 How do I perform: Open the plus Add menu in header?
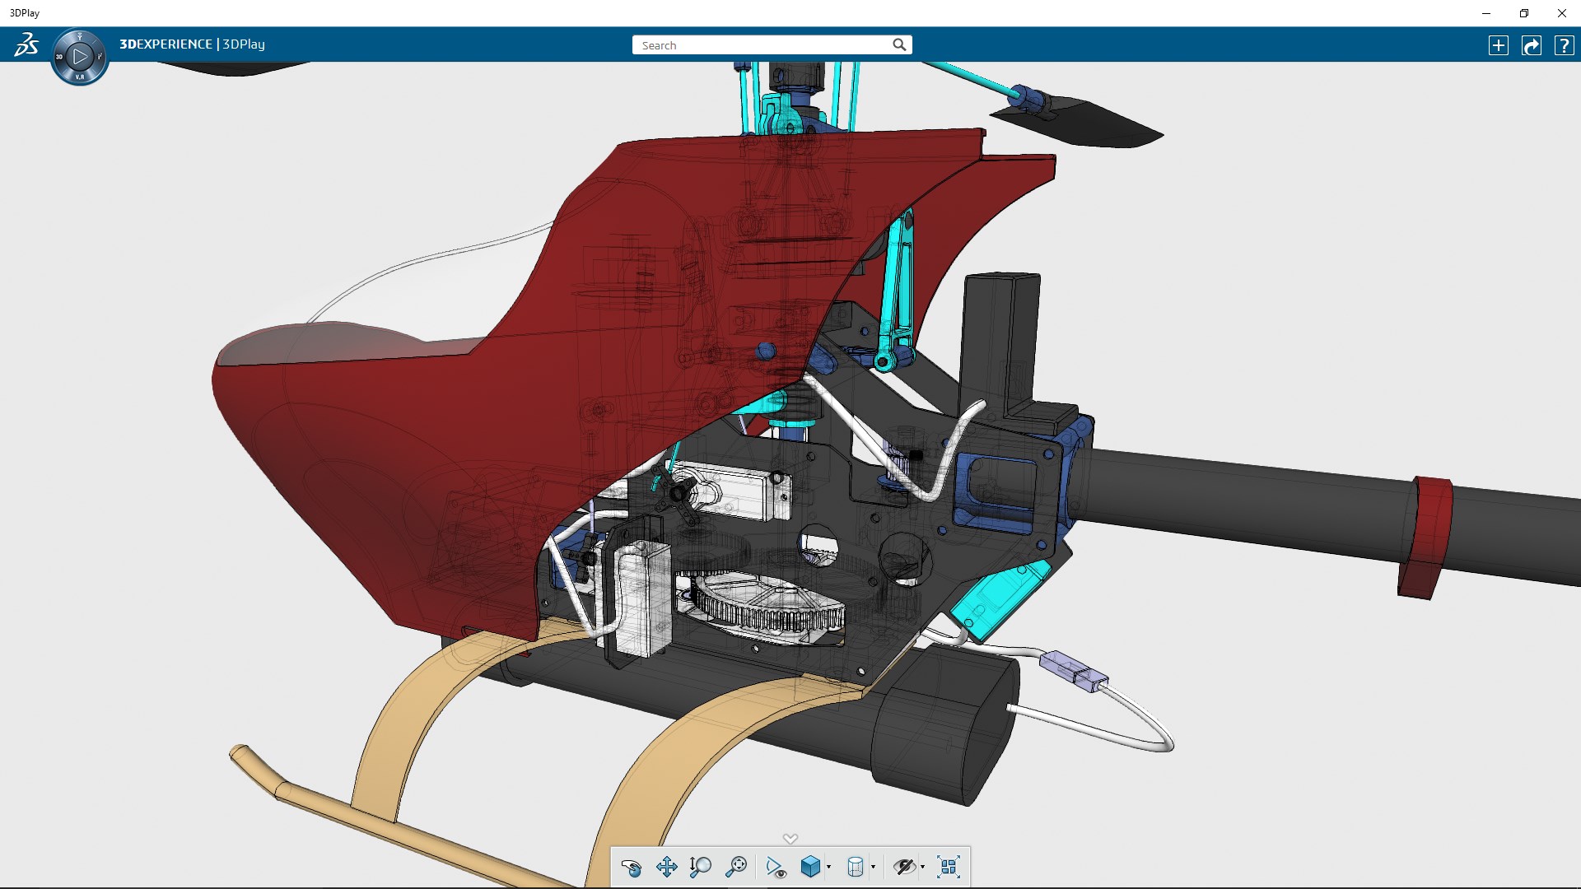1499,45
